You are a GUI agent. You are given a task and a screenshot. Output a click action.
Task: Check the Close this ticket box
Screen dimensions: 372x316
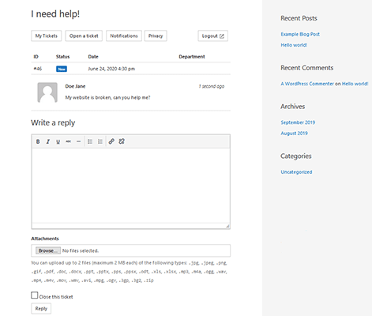[35, 295]
